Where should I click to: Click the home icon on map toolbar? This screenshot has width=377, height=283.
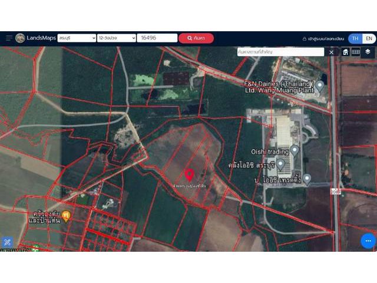pos(345,52)
